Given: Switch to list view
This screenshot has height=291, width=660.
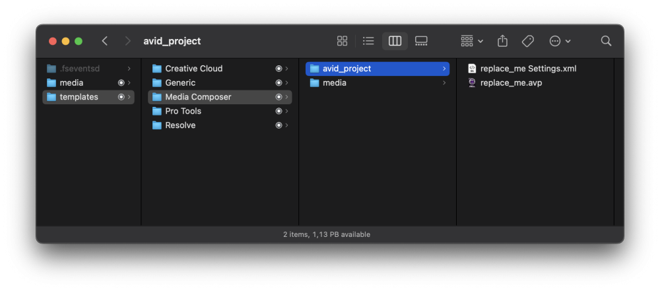Looking at the screenshot, I should click(368, 41).
